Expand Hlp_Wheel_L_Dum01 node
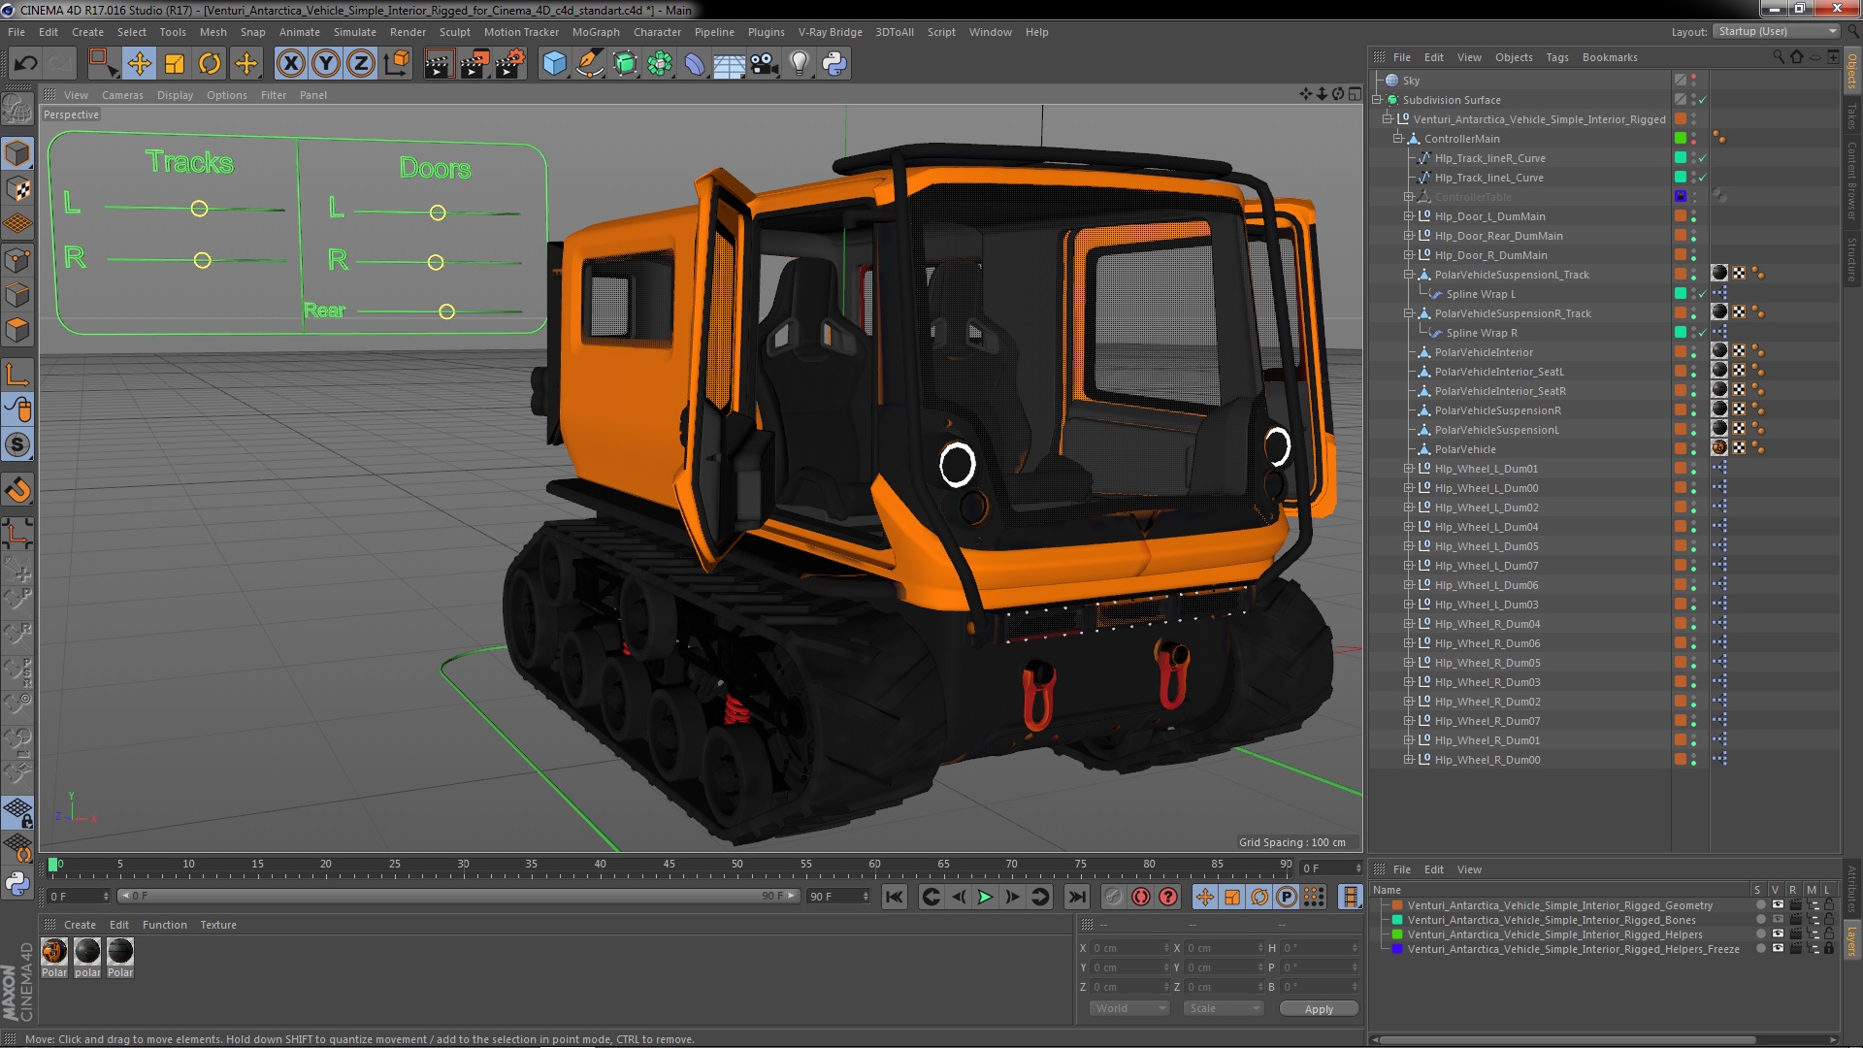1863x1048 pixels. pyautogui.click(x=1409, y=469)
